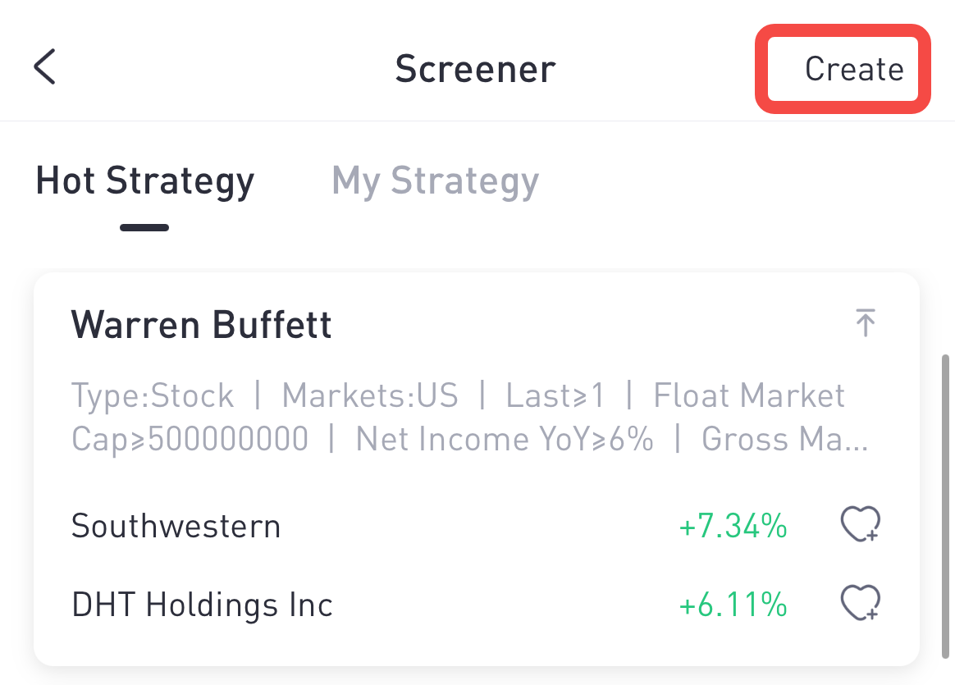Screen dimensions: 955x685
Task: Click the +6.11% change value
Action: [733, 604]
